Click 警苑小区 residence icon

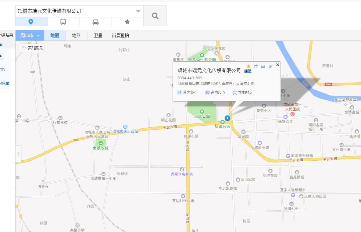(264, 106)
